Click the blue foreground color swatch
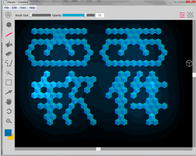Screen dimensions: 196x156 pos(8,133)
